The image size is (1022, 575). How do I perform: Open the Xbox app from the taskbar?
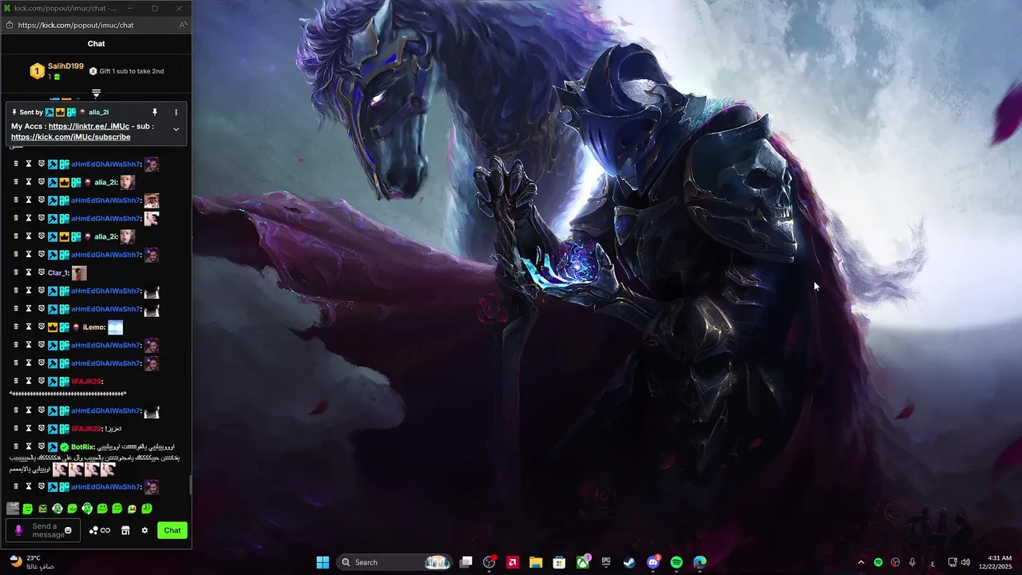pyautogui.click(x=583, y=562)
